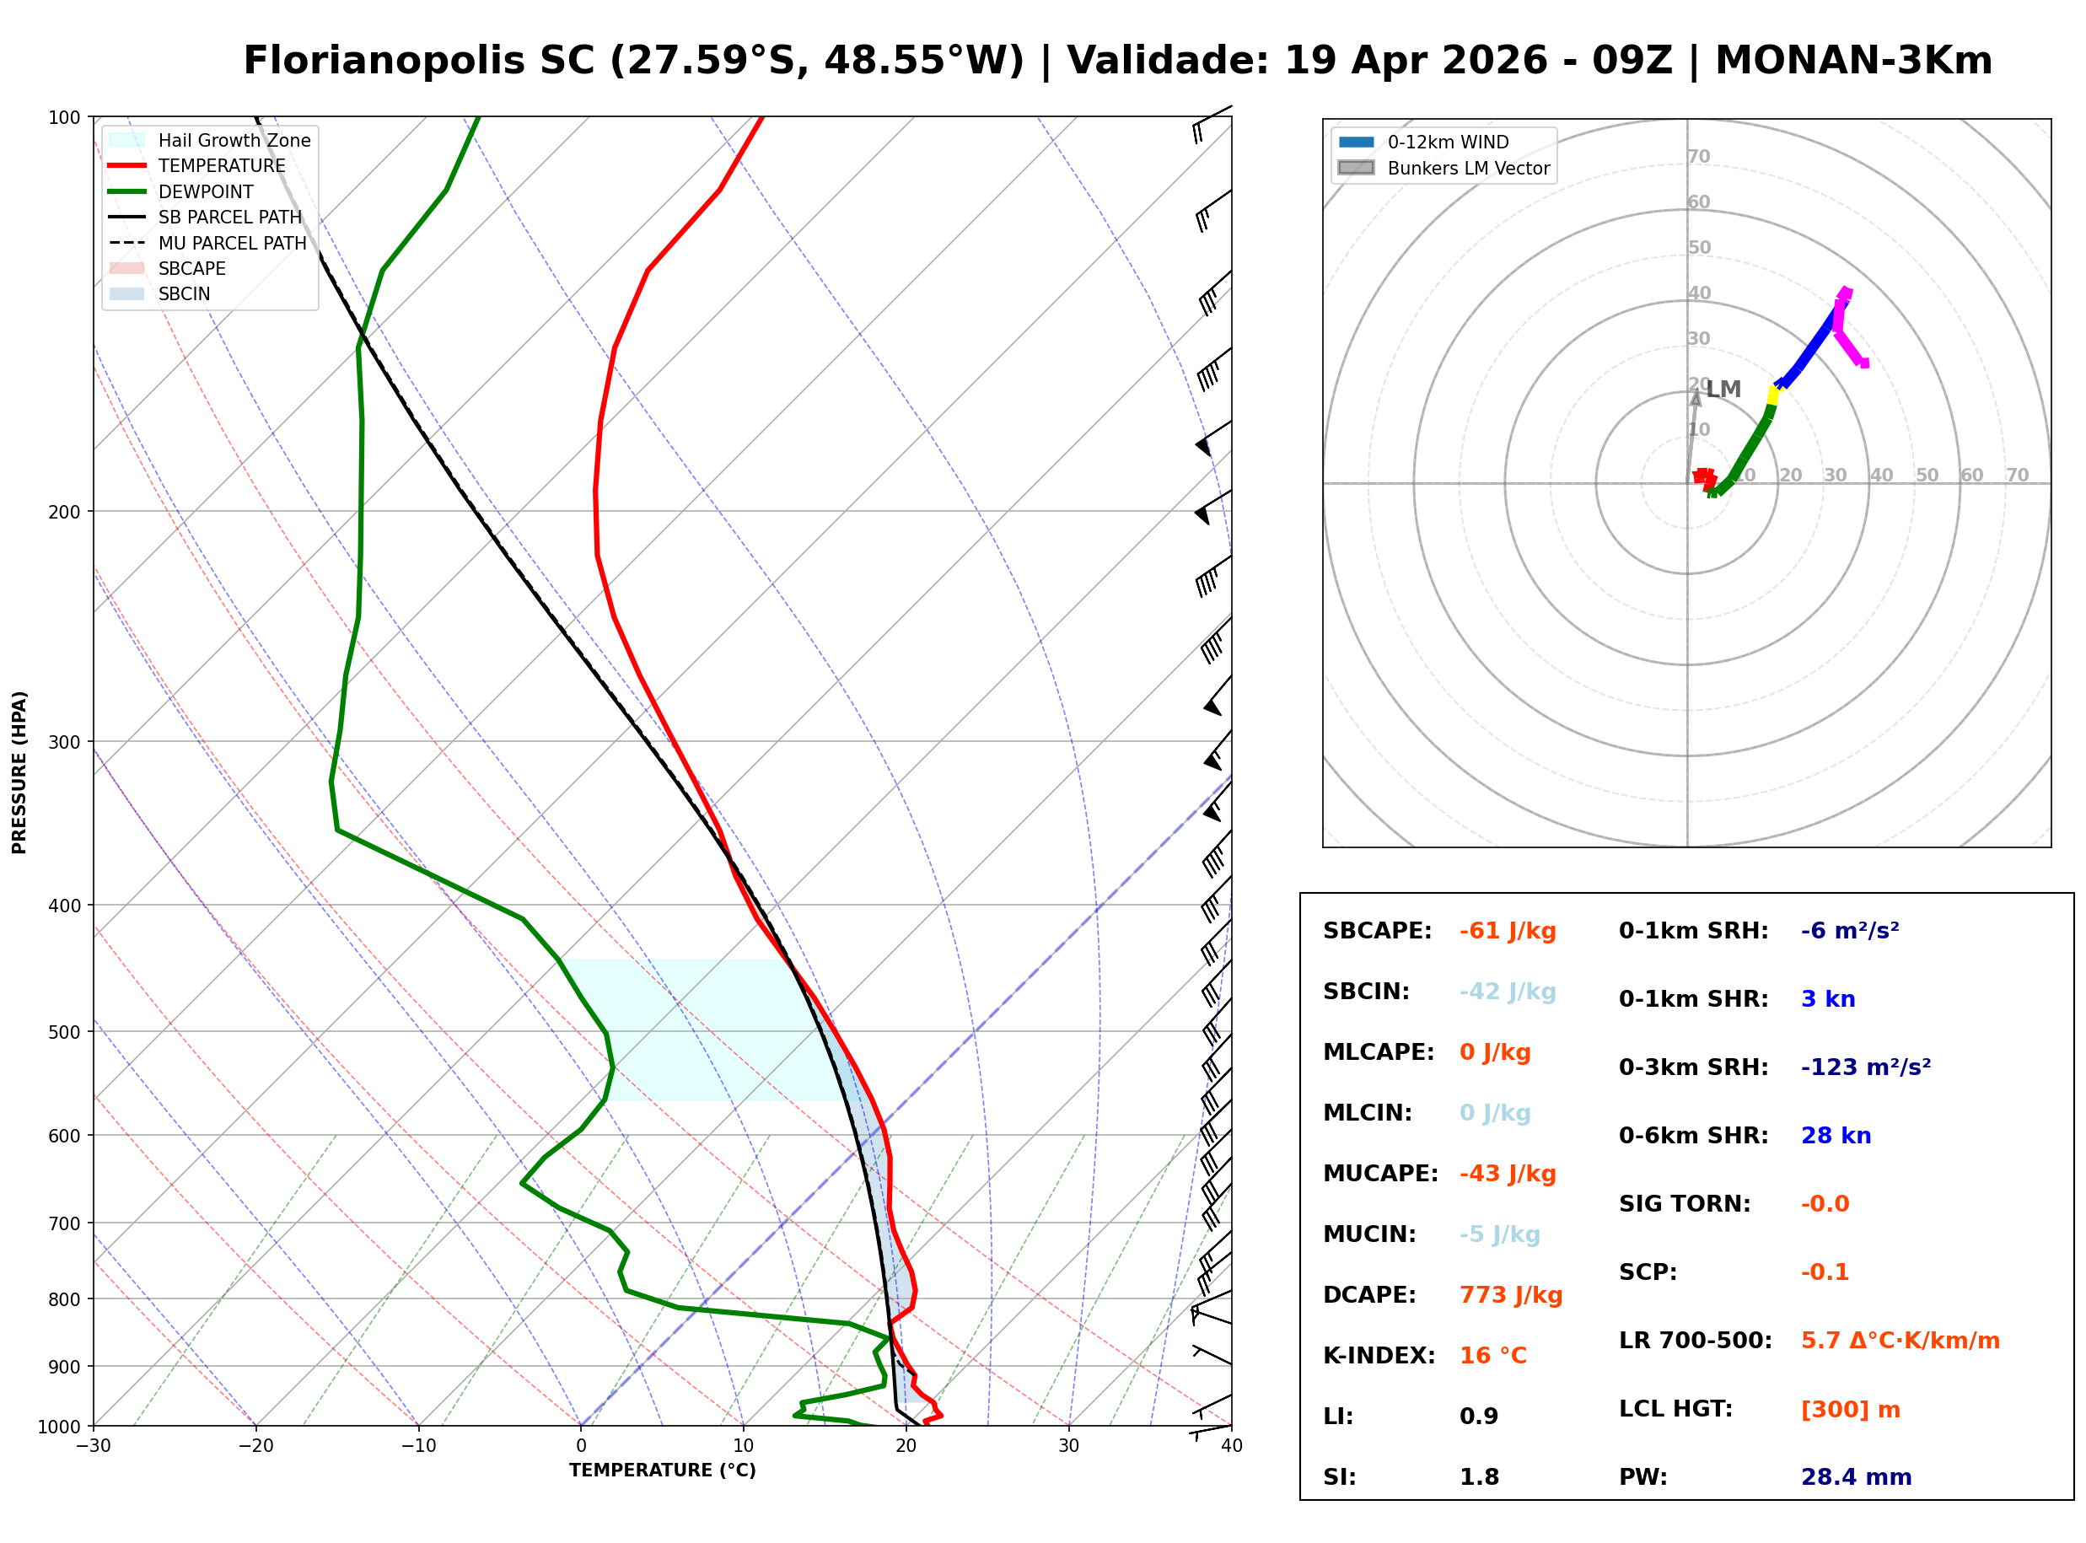Viewport: 2086px width, 1543px height.
Task: Click the green DEWPOINT legend line
Action: coord(127,191)
